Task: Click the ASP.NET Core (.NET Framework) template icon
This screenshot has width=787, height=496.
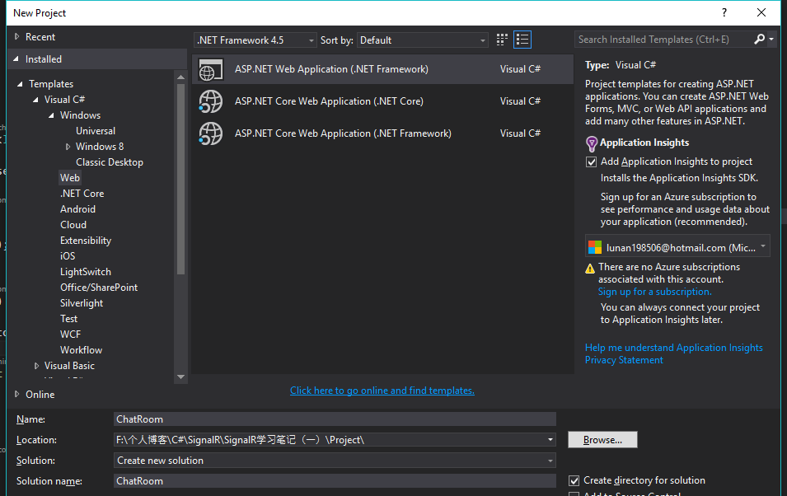Action: 211,133
